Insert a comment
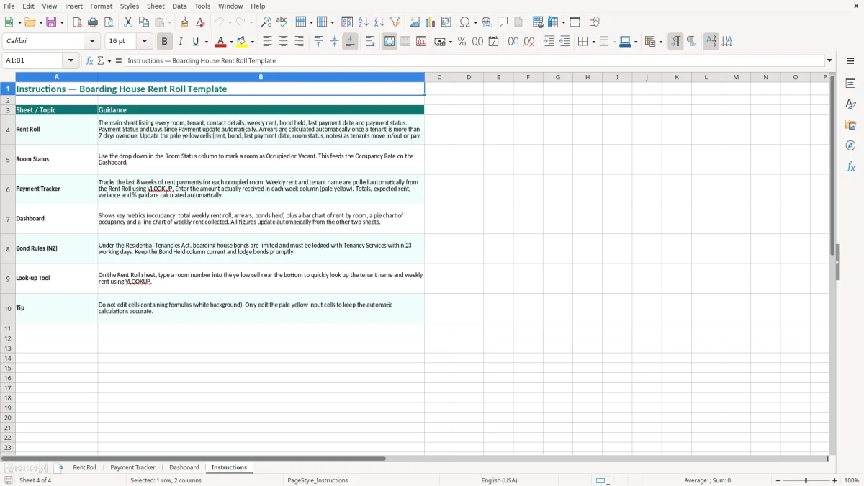 [503, 22]
